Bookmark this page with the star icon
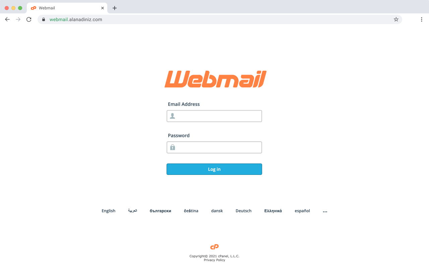 point(396,19)
